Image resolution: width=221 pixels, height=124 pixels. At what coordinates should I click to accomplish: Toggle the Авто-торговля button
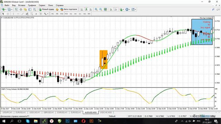click(x=69, y=9)
